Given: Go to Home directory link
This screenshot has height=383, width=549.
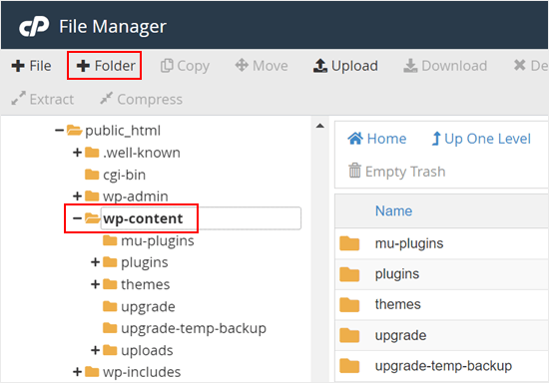Looking at the screenshot, I should (376, 139).
